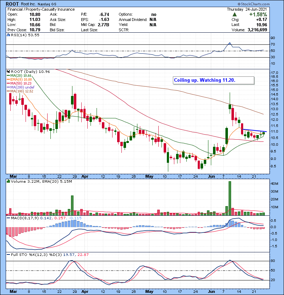
Task: Select the Prev Close value 10.79
Action: [x=35, y=30]
